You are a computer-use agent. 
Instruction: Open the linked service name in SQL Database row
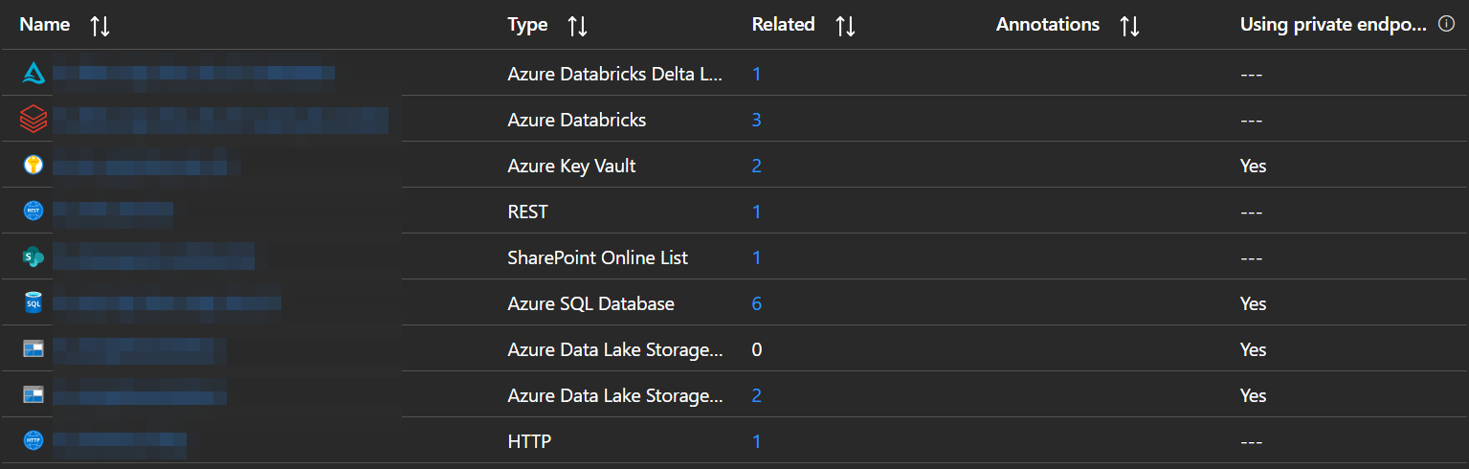pos(167,303)
